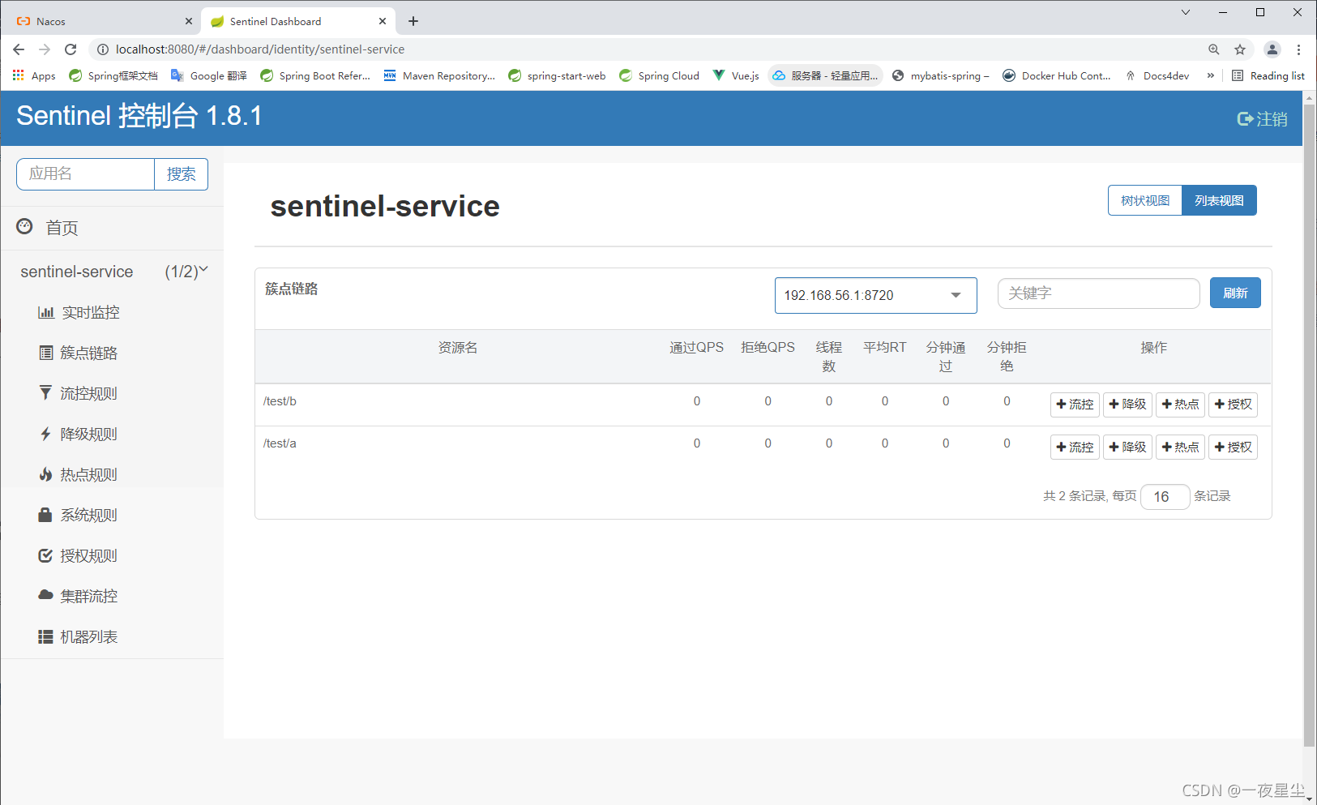Open the Vue.js bookmark
Viewport: 1317px width, 805px height.
pyautogui.click(x=736, y=75)
